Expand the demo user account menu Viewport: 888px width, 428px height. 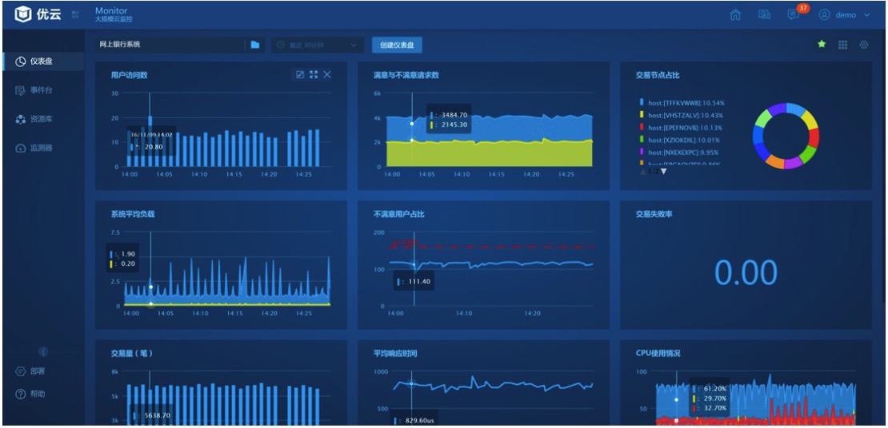[845, 15]
